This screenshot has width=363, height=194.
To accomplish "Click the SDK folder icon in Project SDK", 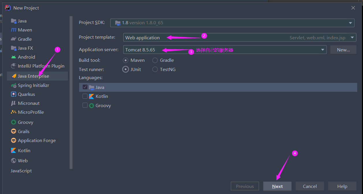I will (x=118, y=23).
